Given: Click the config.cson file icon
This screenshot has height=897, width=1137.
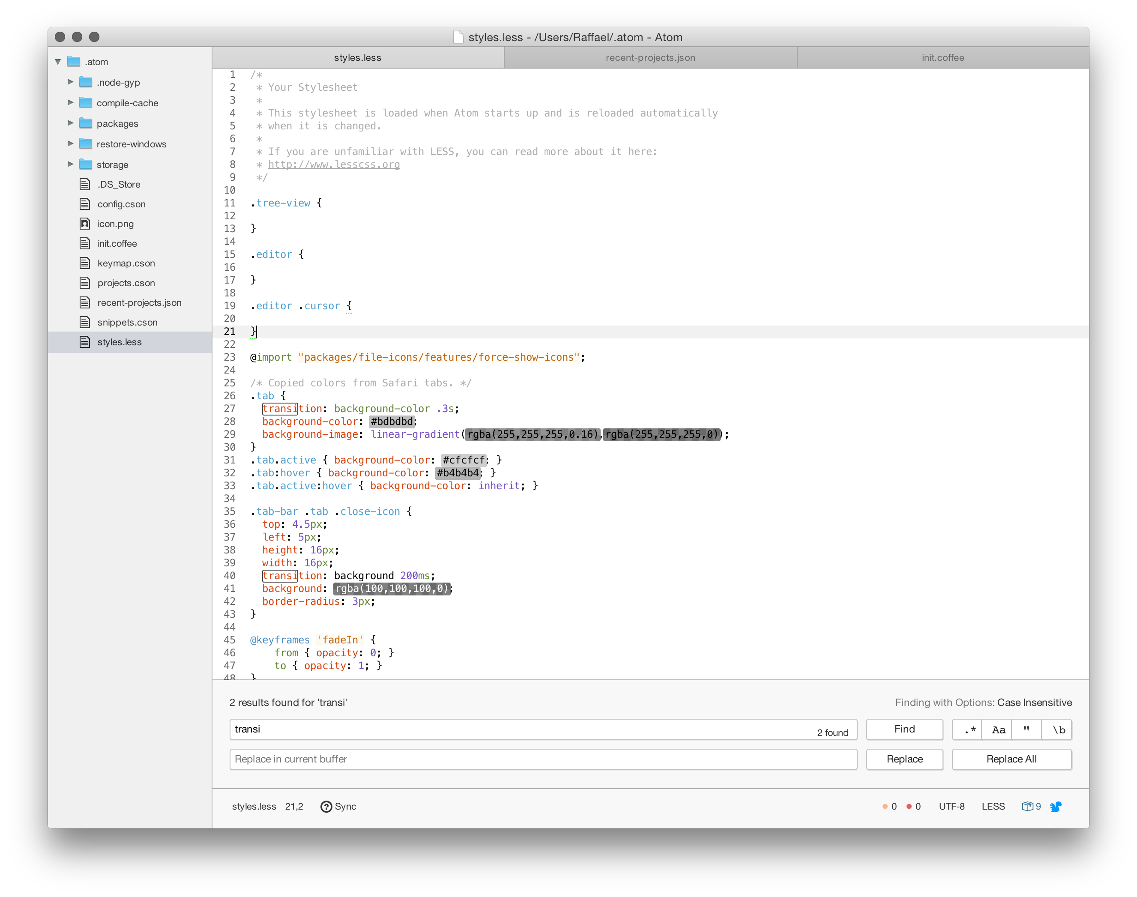Looking at the screenshot, I should [85, 204].
